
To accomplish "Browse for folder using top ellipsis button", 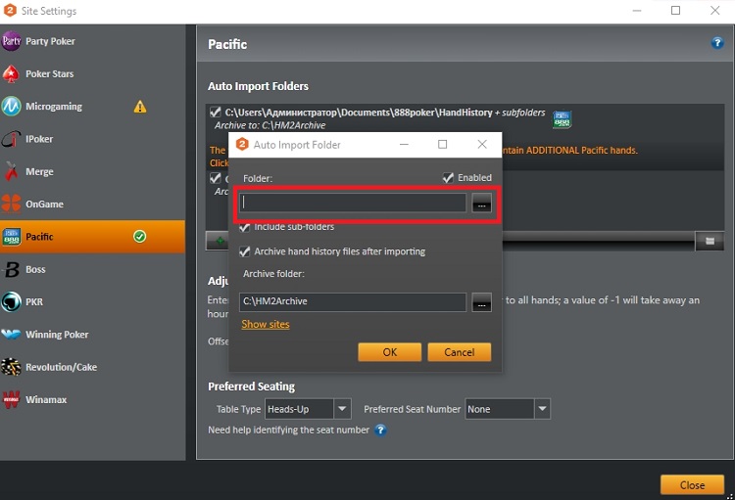I will click(481, 203).
